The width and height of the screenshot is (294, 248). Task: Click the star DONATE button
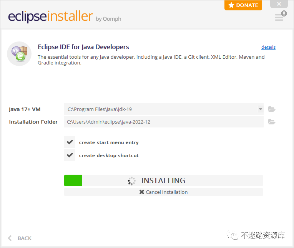243,5
